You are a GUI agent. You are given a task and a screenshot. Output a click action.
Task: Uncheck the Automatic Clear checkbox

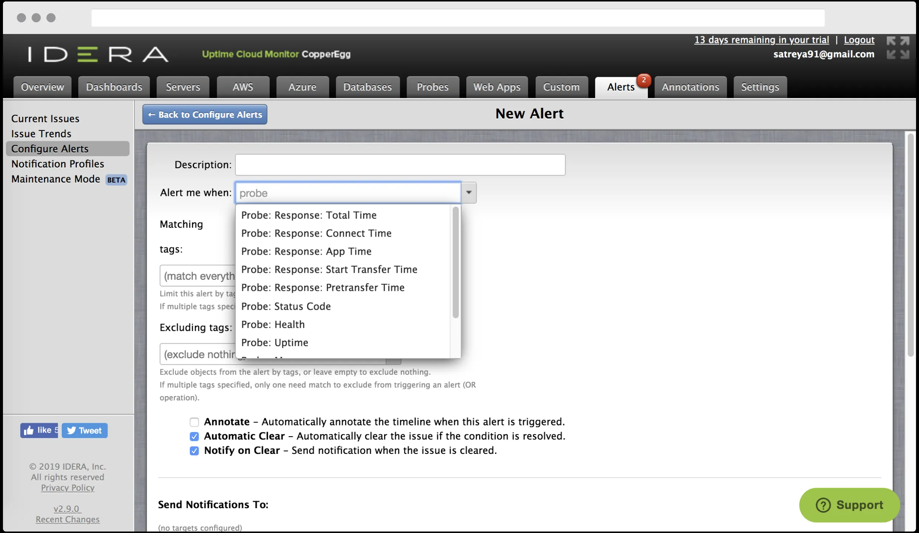tap(194, 436)
